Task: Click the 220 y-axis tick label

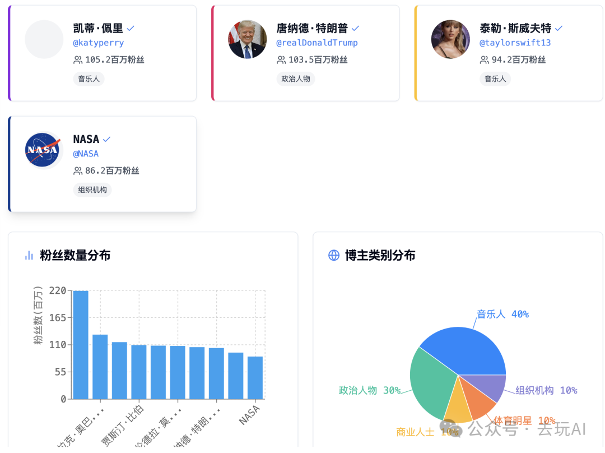Action: click(x=58, y=290)
